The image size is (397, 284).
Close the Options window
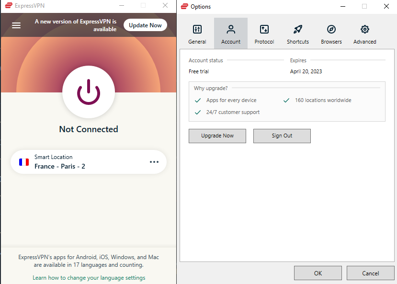point(386,6)
